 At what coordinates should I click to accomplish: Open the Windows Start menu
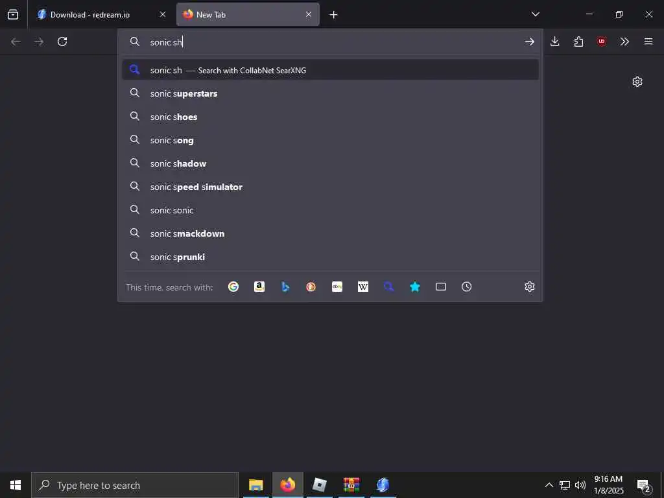click(16, 485)
